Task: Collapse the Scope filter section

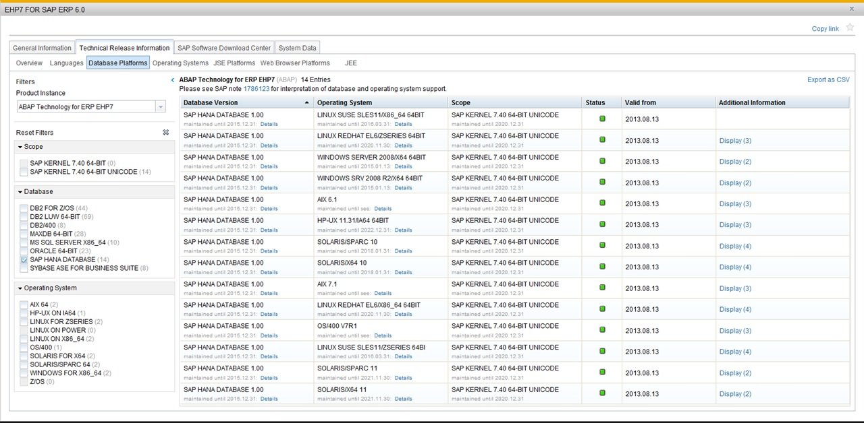Action: pos(20,147)
